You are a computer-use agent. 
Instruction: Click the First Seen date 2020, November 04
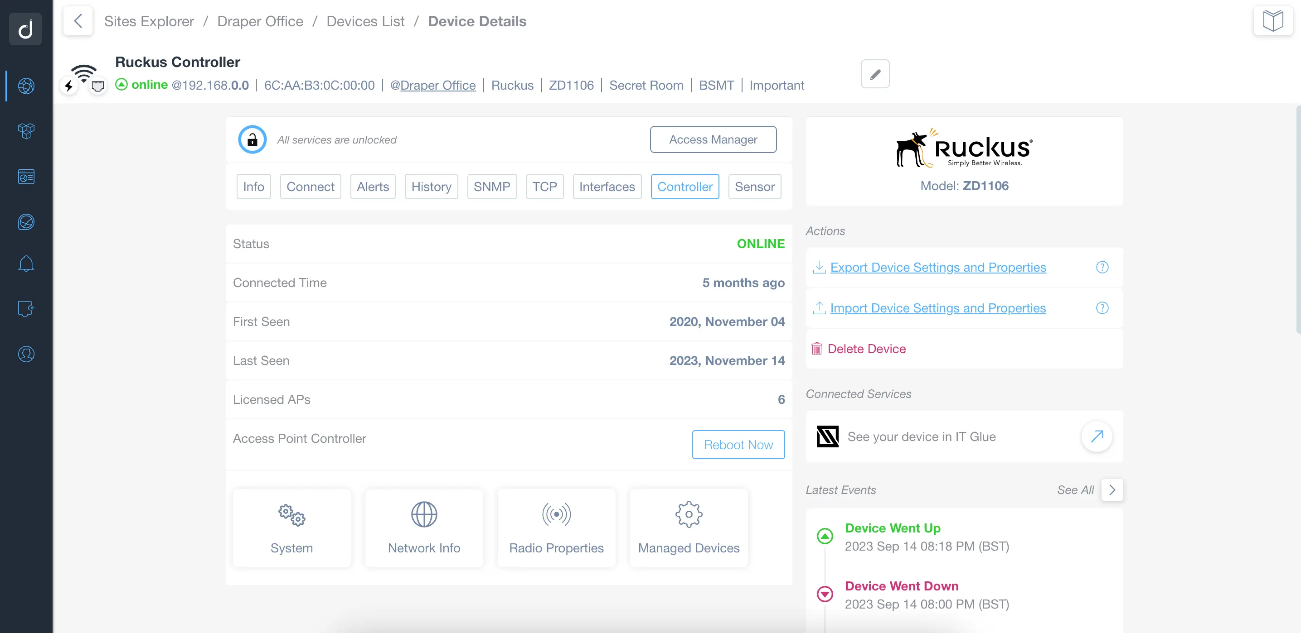[x=727, y=322]
